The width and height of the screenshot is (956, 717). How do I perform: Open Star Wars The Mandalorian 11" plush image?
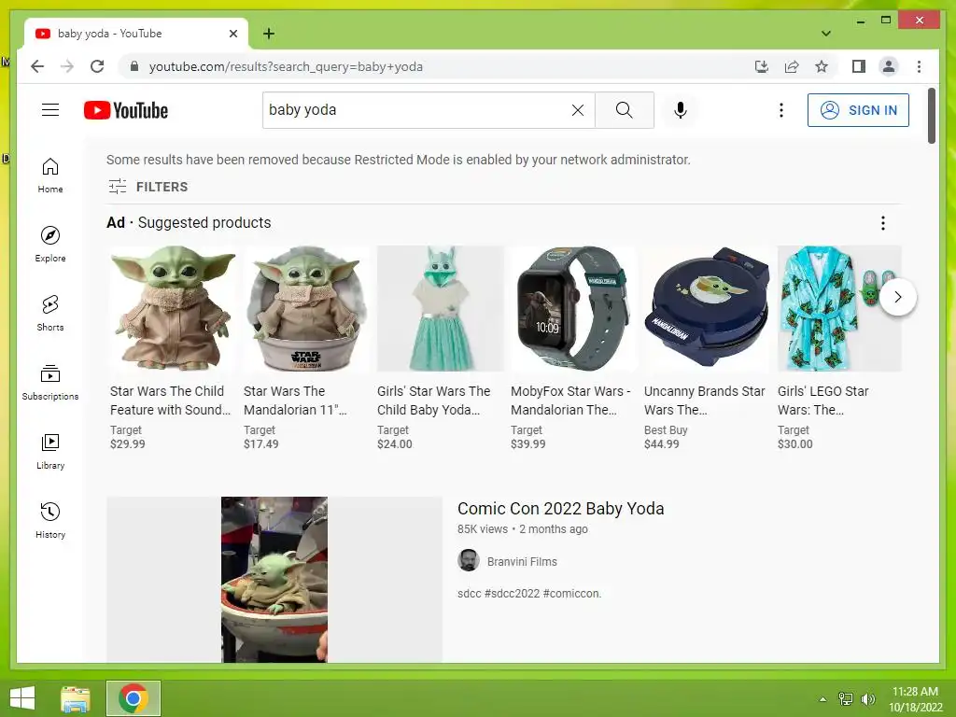[306, 308]
